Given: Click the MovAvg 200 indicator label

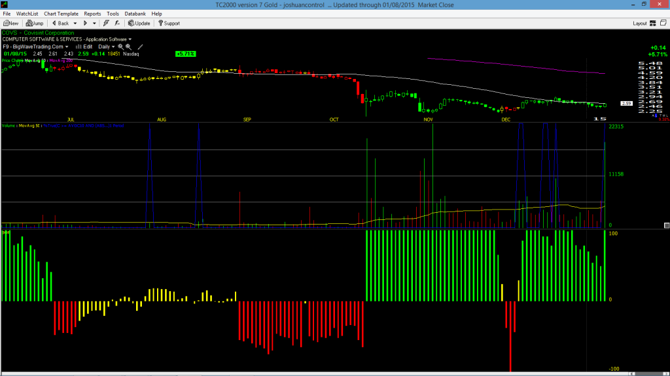Looking at the screenshot, I should (x=61, y=61).
